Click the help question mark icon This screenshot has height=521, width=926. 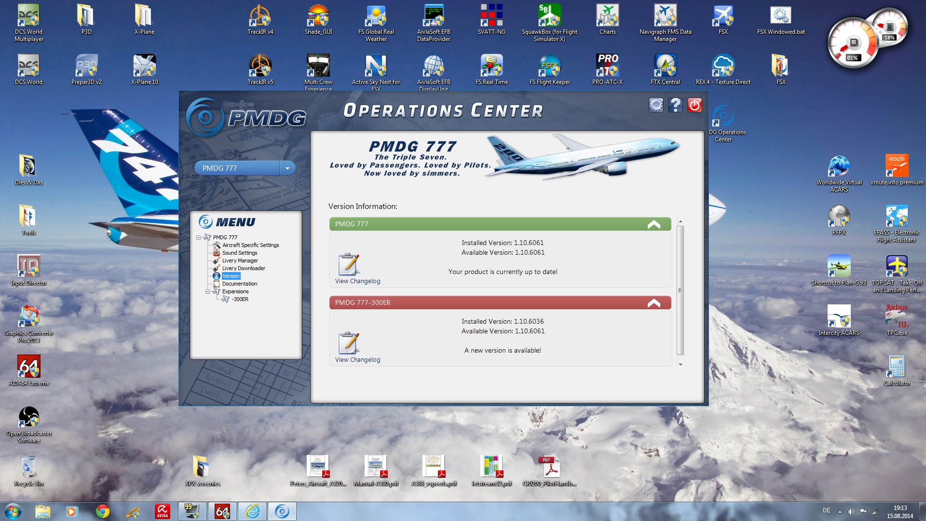point(675,105)
